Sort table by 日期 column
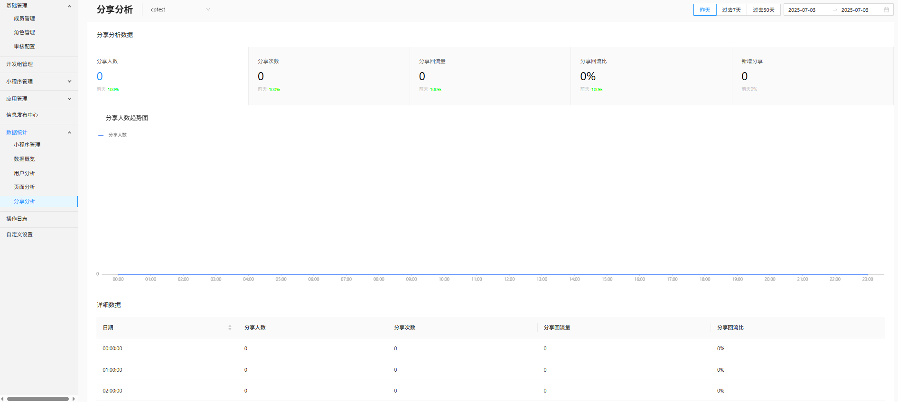 [230, 327]
